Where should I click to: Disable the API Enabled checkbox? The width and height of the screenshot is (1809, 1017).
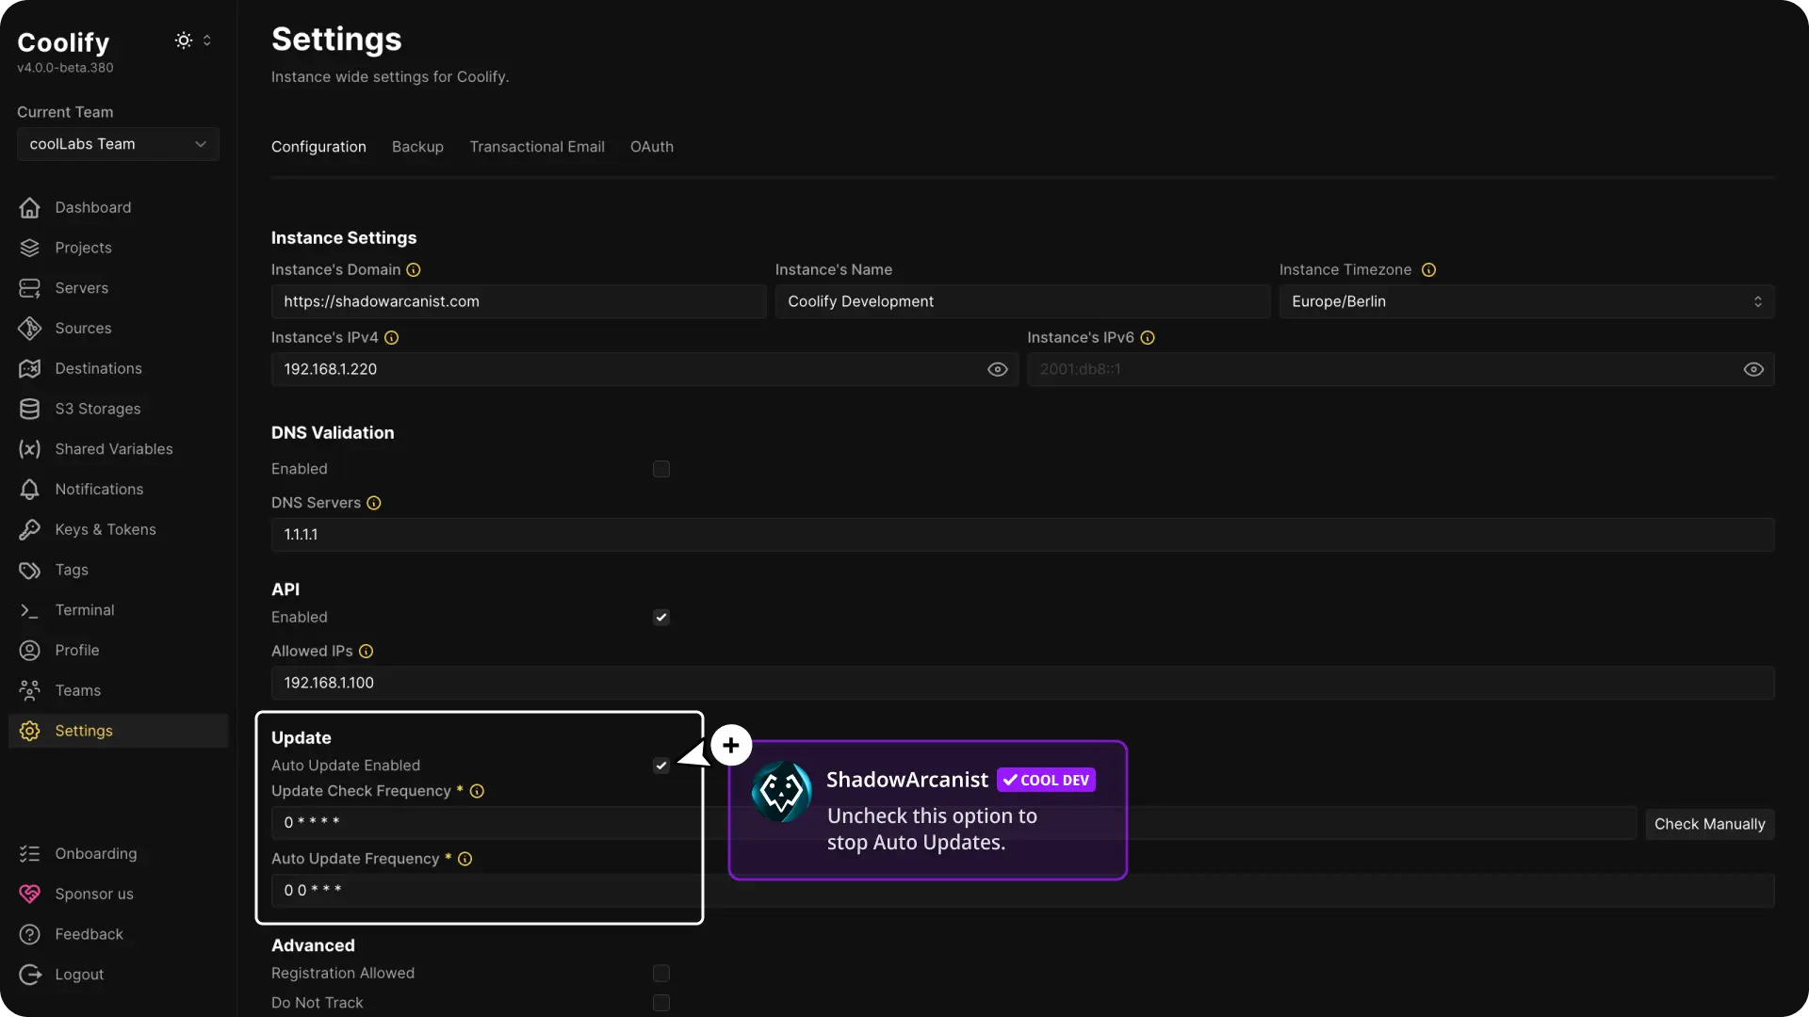[x=661, y=617]
